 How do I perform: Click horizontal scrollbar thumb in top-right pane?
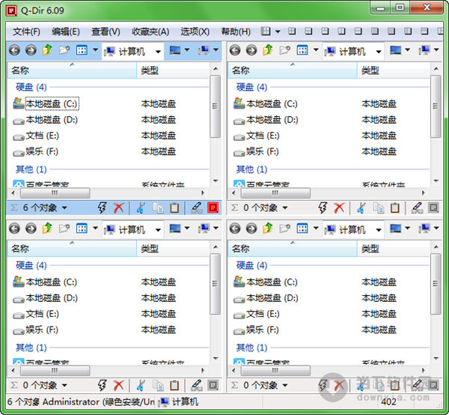(x=275, y=193)
